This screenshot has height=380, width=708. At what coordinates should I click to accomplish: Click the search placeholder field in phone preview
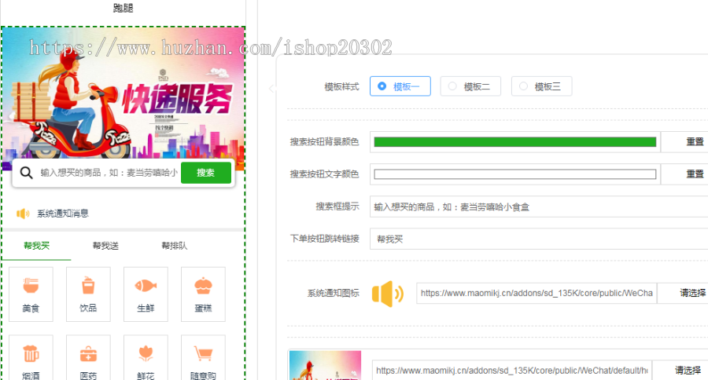point(109,173)
